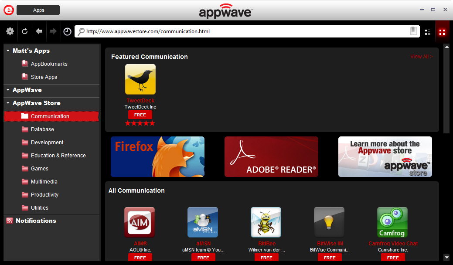453x265 pixels.
Task: Click the Camfrog Video Chat title link
Action: (393, 243)
